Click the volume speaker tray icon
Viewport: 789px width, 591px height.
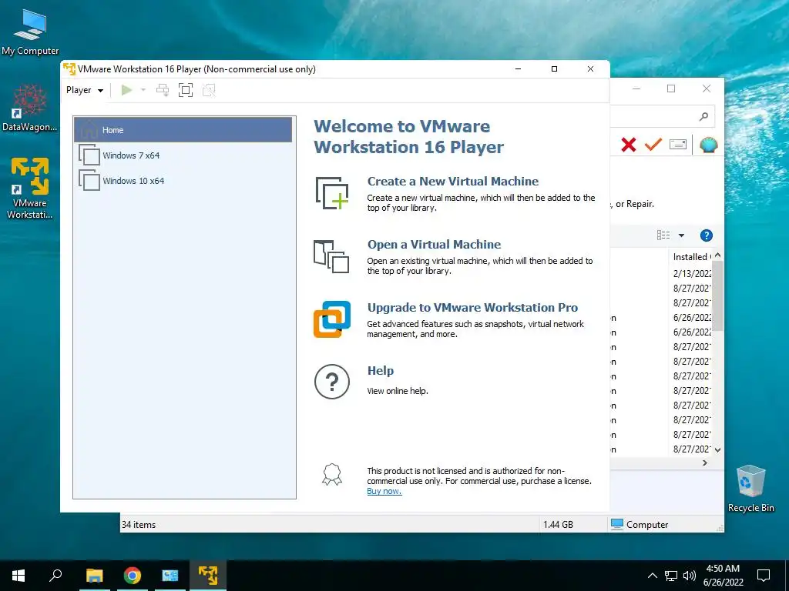coord(690,576)
